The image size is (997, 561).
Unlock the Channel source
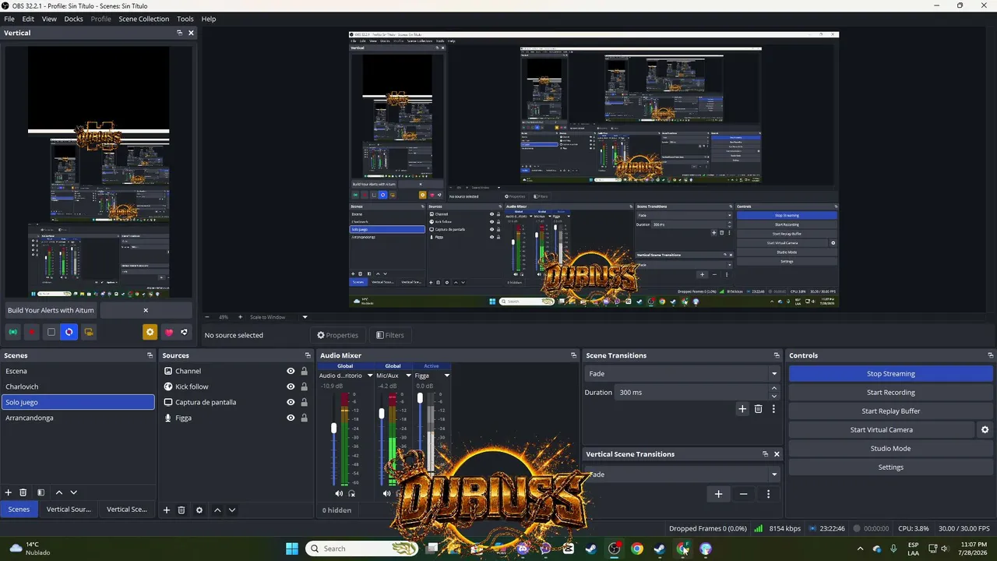coord(305,372)
